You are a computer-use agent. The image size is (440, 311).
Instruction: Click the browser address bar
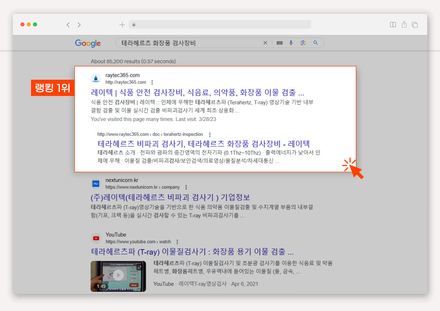[x=220, y=25]
